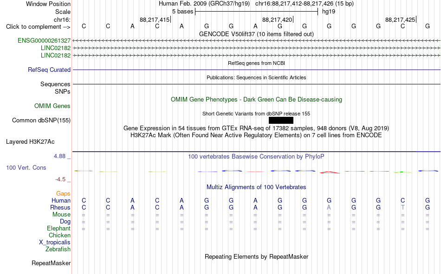Click the chr16: base position label
The width and height of the screenshot is (441, 274).
pyautogui.click(x=62, y=19)
